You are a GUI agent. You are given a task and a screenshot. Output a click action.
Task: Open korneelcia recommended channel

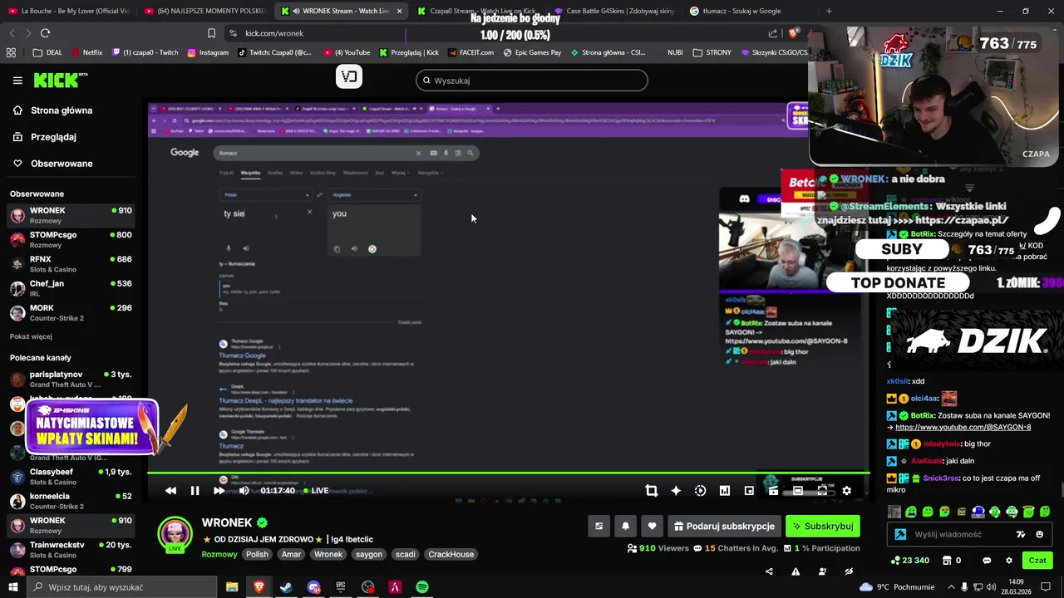tap(71, 501)
